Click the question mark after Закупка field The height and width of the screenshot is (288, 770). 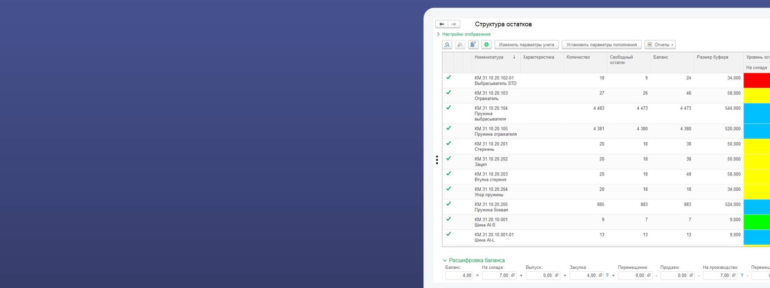point(607,275)
